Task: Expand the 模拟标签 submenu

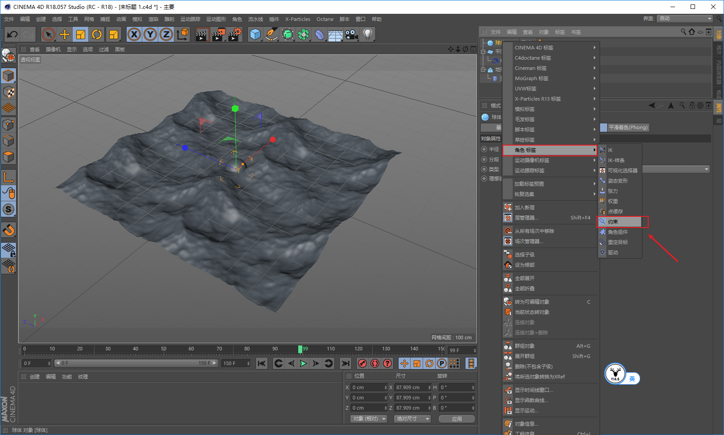Action: pos(551,109)
